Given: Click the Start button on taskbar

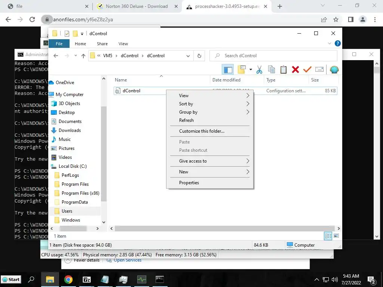Looking at the screenshot, I should coord(11,280).
